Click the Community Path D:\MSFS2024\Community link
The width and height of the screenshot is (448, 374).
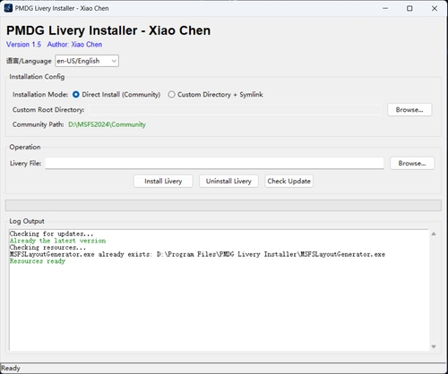tap(107, 124)
